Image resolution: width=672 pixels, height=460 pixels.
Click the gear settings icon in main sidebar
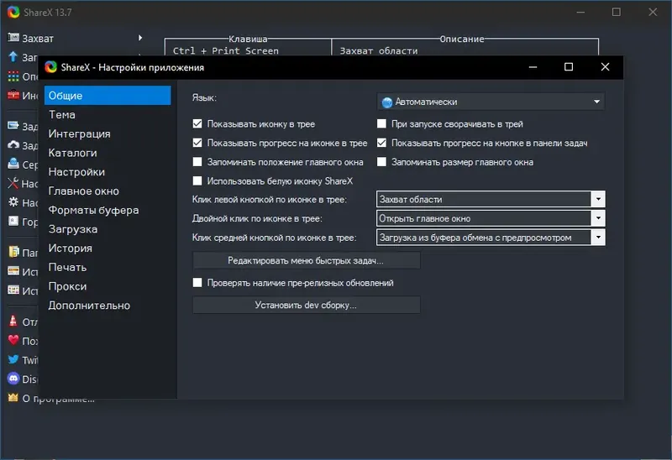point(13,202)
